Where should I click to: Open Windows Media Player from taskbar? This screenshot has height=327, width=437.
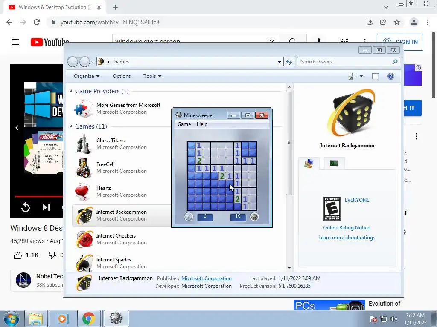click(62, 318)
